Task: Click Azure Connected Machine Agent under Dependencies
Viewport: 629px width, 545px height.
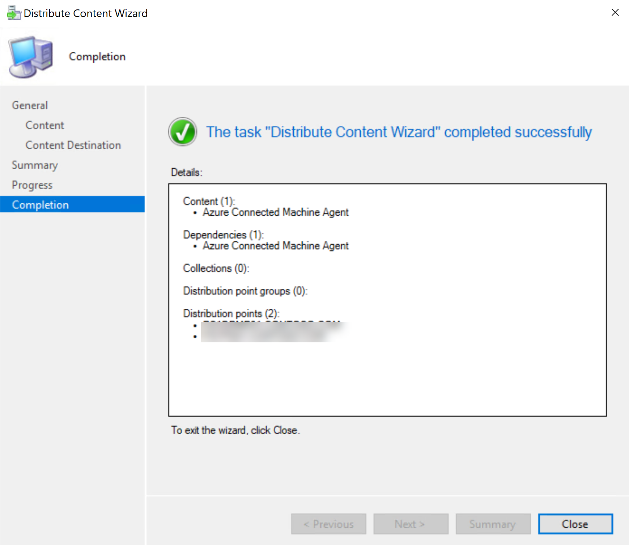Action: click(276, 246)
